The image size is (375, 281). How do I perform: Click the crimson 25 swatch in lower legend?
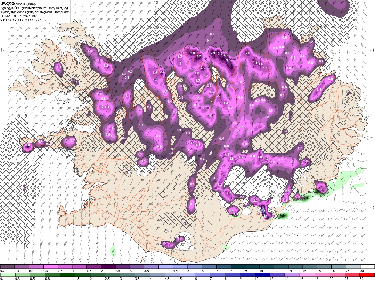click(x=352, y=275)
